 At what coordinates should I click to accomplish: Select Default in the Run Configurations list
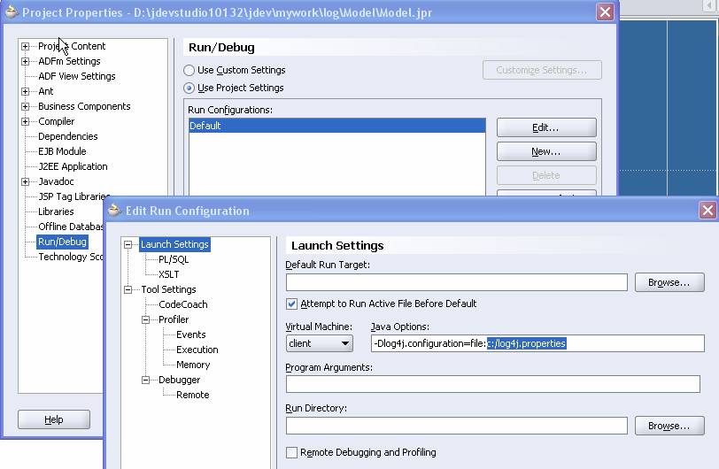click(x=336, y=126)
